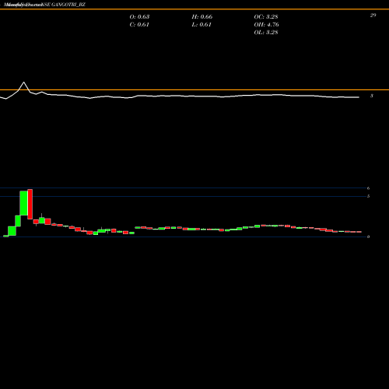The height and width of the screenshot is (389, 389).
Task: Click the price axis label 0
Action: [368, 237]
